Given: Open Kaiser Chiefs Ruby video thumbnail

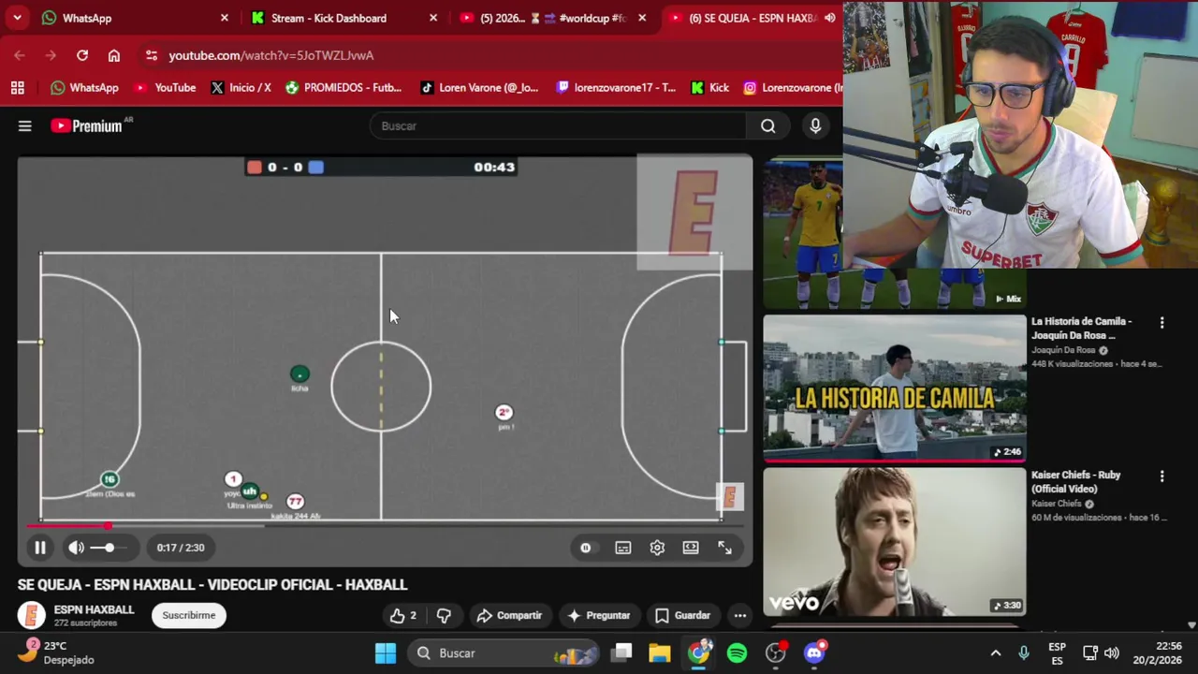Looking at the screenshot, I should [895, 542].
